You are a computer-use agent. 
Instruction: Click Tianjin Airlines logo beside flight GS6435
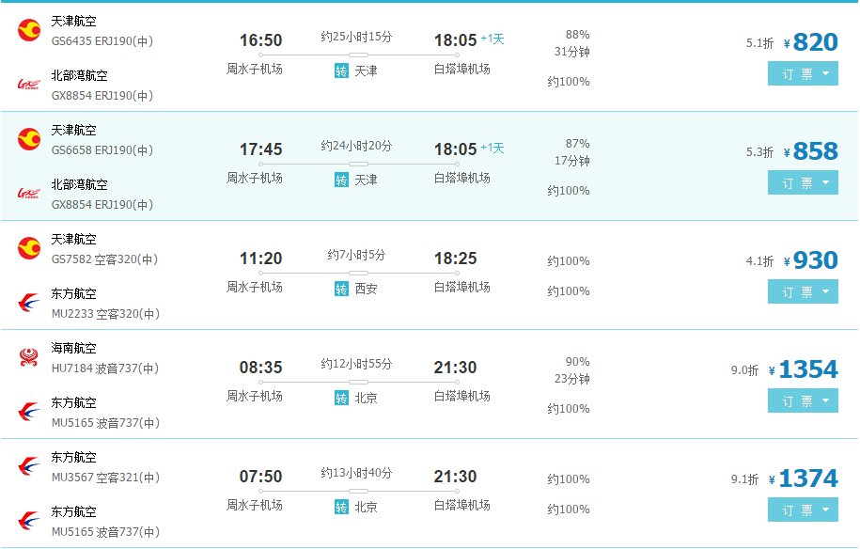click(x=29, y=30)
